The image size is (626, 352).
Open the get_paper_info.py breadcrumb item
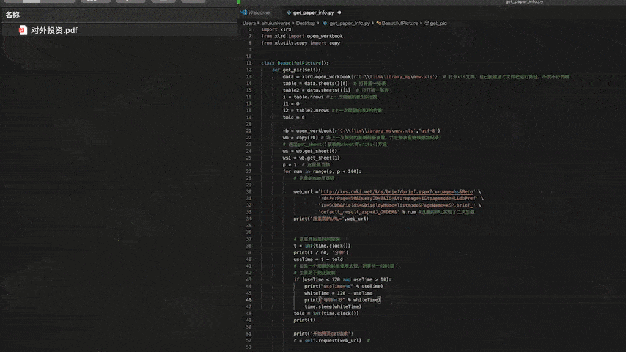click(349, 23)
